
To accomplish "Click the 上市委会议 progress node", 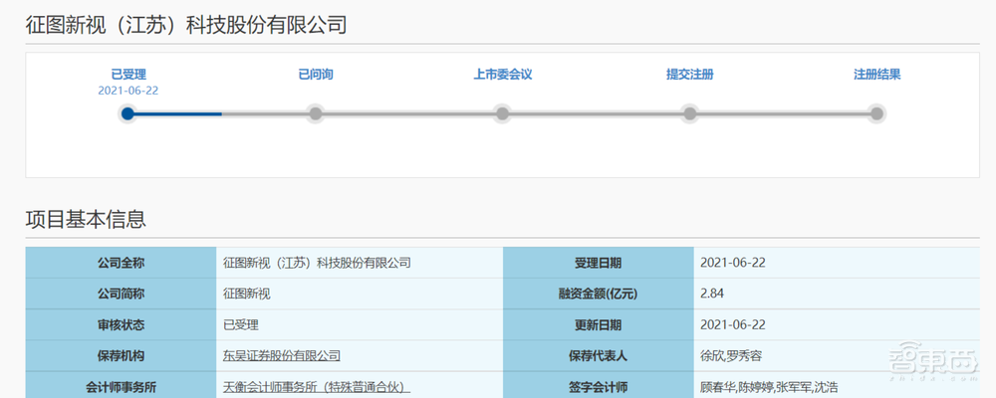I will pos(503,113).
